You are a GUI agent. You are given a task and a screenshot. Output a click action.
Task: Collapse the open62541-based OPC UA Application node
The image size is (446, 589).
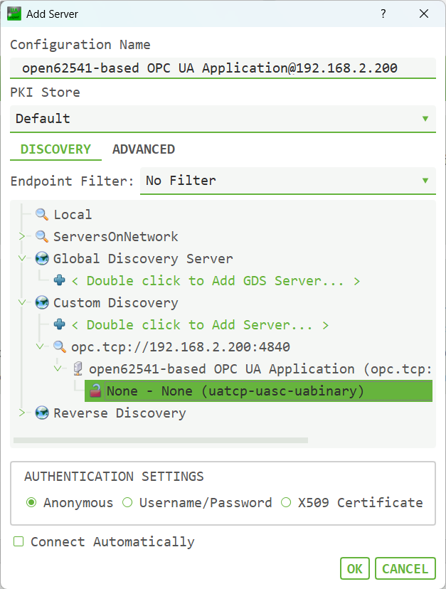[x=58, y=368]
